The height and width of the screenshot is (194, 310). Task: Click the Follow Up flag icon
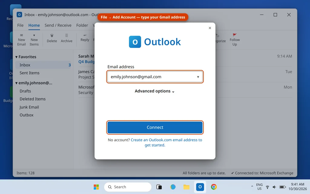coord(235,35)
